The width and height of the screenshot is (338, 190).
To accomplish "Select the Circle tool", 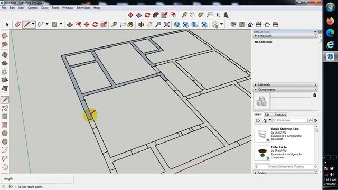I will pos(5,133).
